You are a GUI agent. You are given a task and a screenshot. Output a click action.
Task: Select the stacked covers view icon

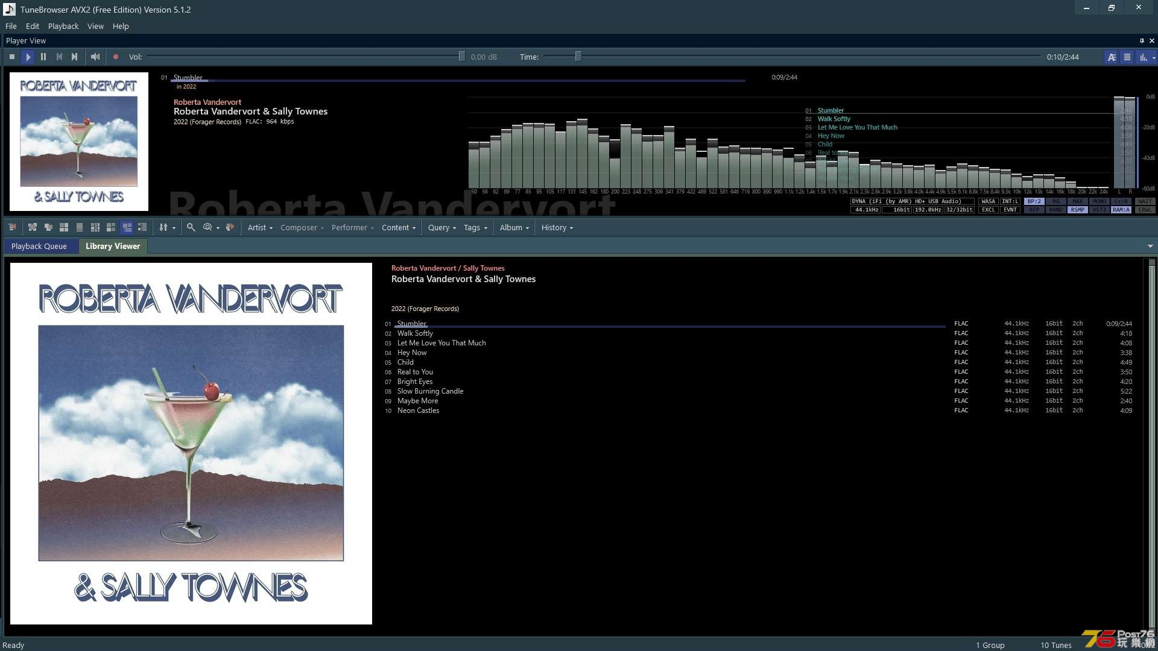click(48, 227)
